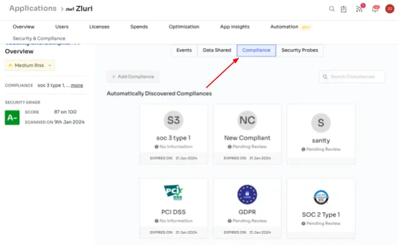Open the Spends tab

(x=139, y=26)
